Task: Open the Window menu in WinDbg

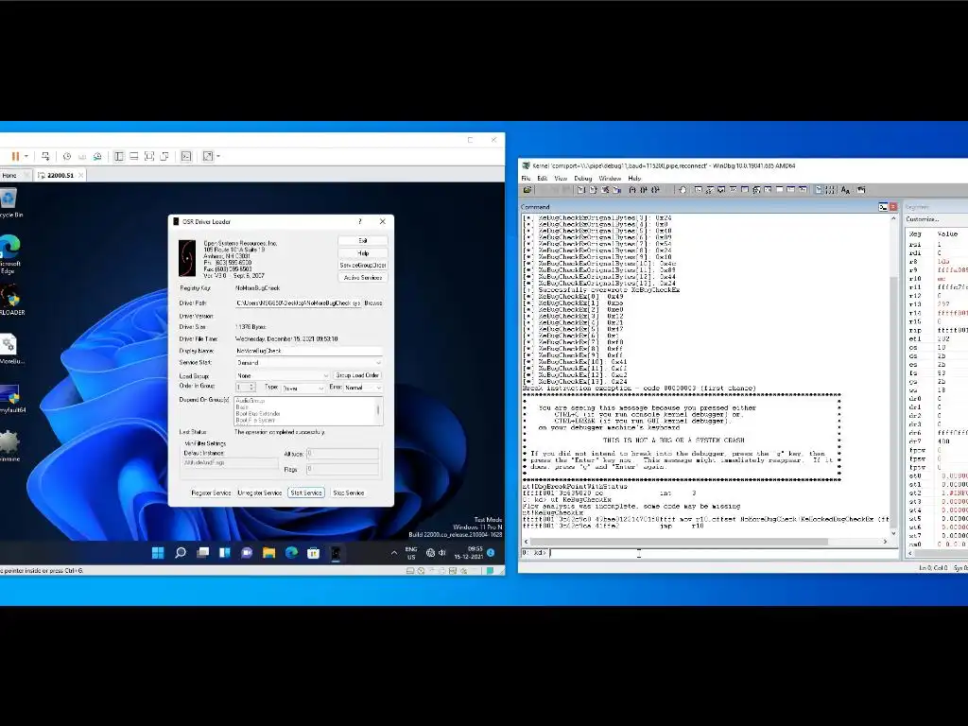Action: click(x=610, y=179)
